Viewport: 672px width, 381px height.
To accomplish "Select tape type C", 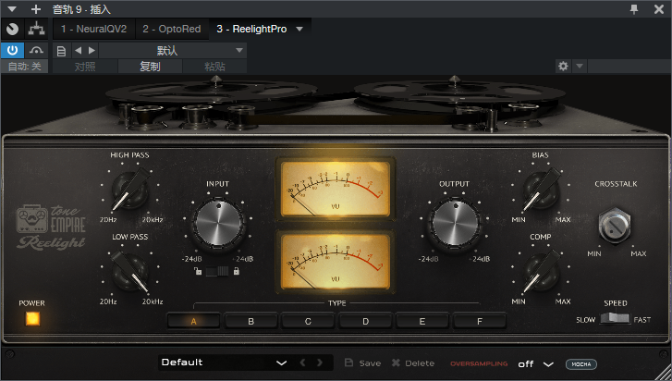I will click(308, 322).
